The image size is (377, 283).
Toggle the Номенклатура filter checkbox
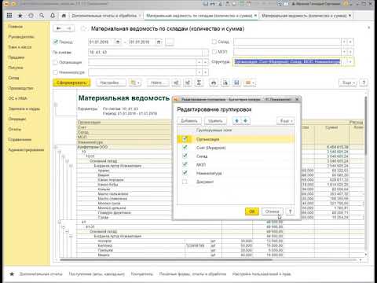tap(55, 72)
